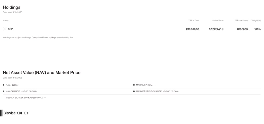This screenshot has height=124, width=264.
Task: Click the Net Asset Value (NAV) and Market Price heading
Action: tap(42, 73)
